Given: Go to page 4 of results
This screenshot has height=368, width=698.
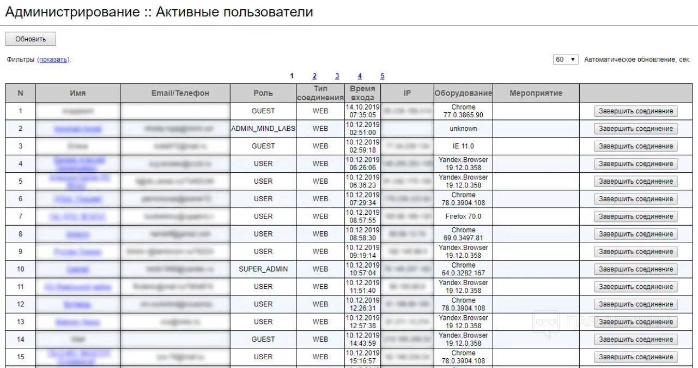Looking at the screenshot, I should click(360, 76).
